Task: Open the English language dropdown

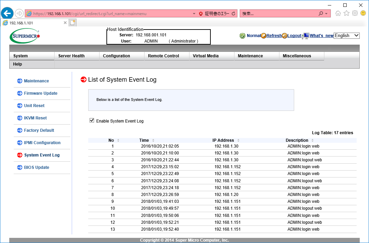Action: pyautogui.click(x=347, y=35)
